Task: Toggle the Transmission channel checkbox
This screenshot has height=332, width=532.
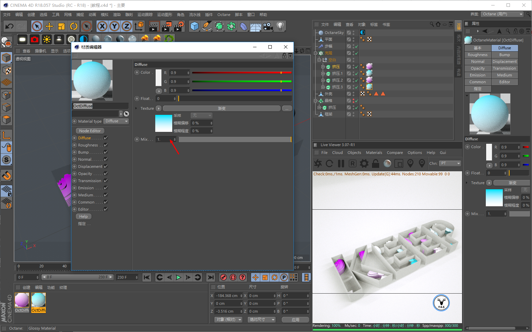Action: (x=106, y=181)
